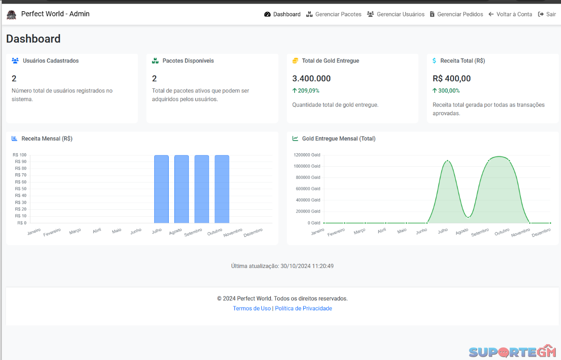Select Voltar à Conta in navbar
561x360 pixels.
511,14
